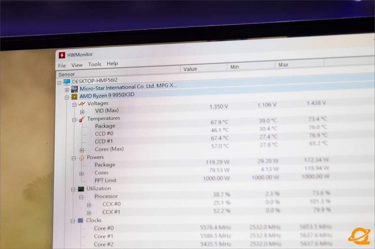This screenshot has height=249, width=375.
Task: Expand the Micro-Star International motherboard node
Action: click(x=67, y=90)
